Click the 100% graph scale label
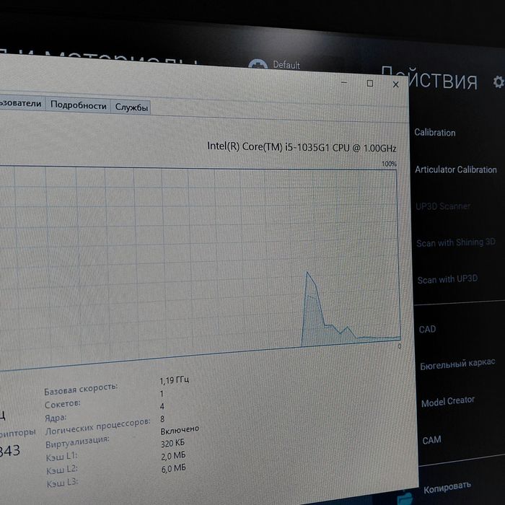This screenshot has height=505, width=505. [x=389, y=164]
